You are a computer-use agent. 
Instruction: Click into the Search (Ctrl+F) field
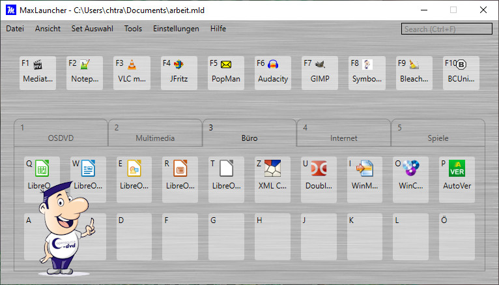click(446, 29)
